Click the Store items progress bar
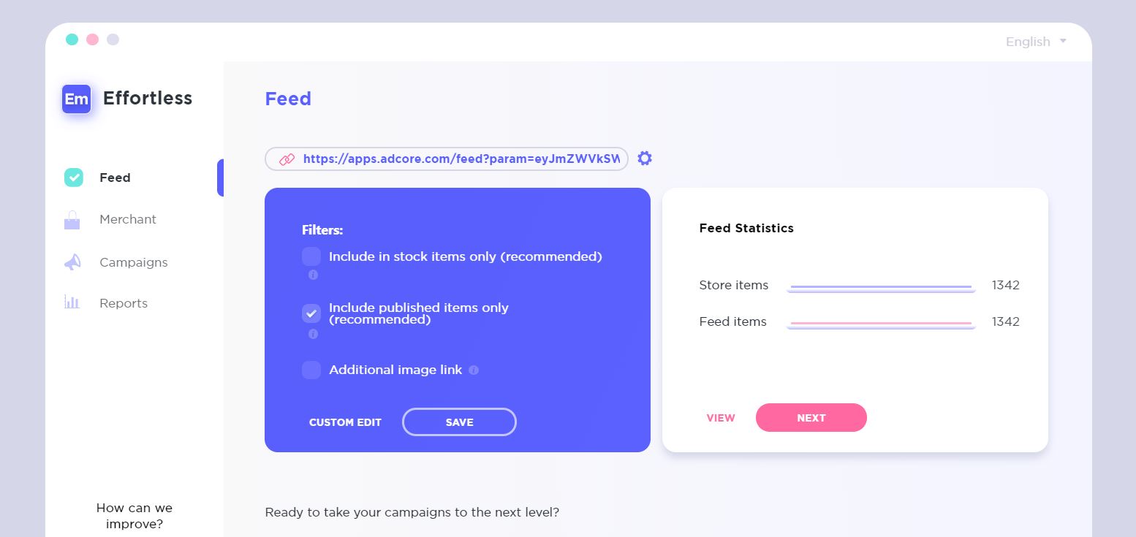1136x537 pixels. (x=881, y=288)
